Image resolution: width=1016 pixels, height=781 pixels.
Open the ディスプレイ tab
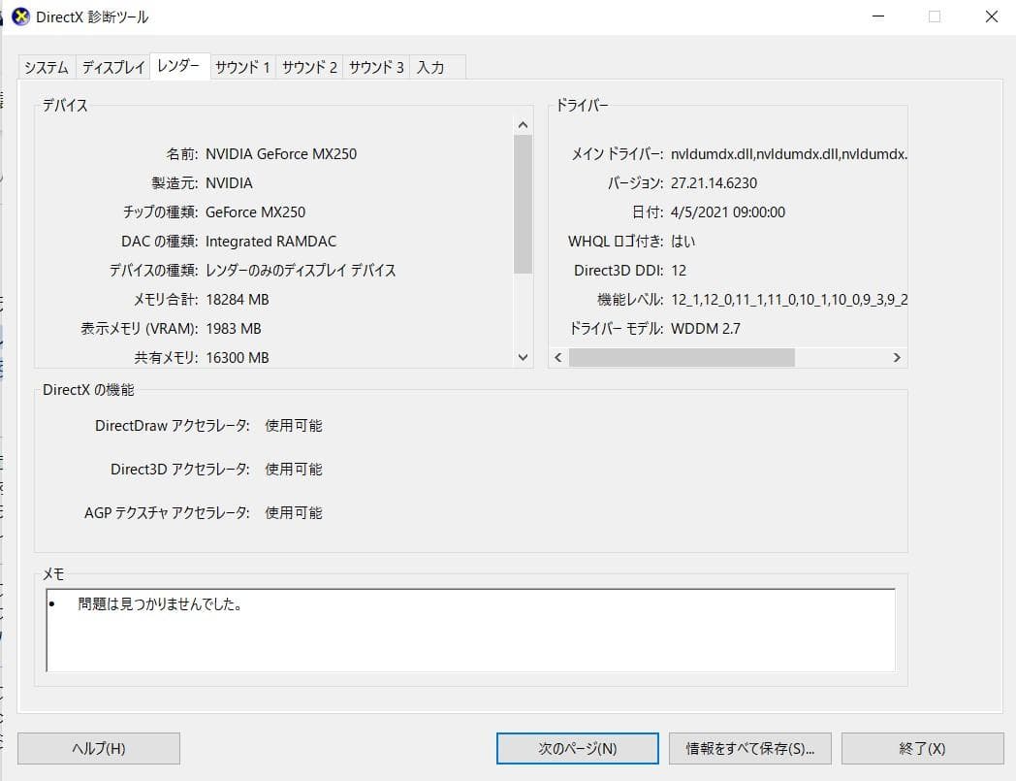pyautogui.click(x=112, y=67)
